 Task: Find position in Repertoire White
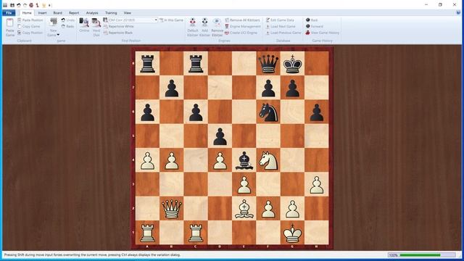118,26
